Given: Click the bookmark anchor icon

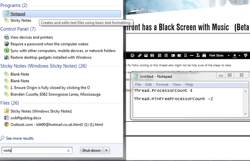Looking at the screenshot, I should 185,55.
